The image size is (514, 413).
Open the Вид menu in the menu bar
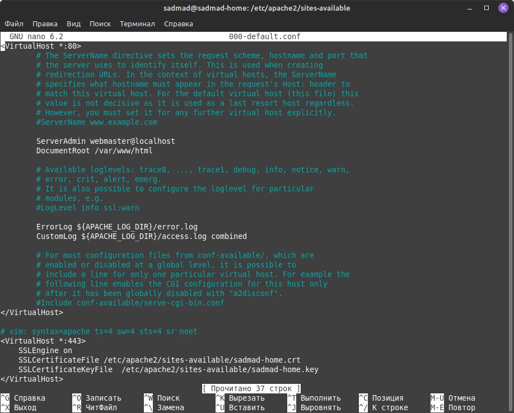click(73, 24)
